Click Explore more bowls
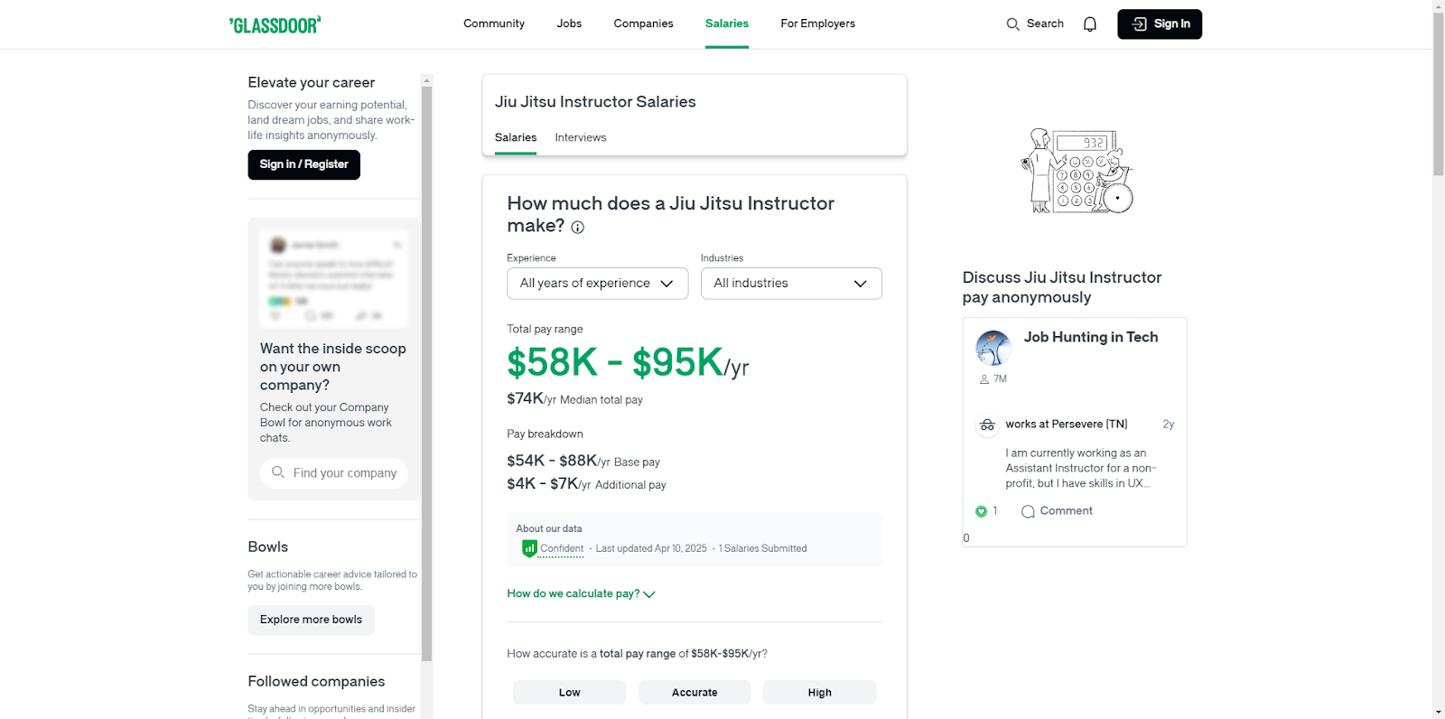 click(x=311, y=620)
